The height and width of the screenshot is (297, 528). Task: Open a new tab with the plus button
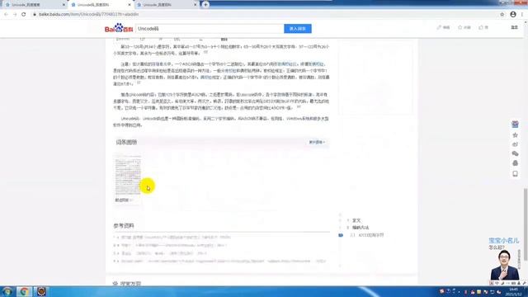click(205, 5)
